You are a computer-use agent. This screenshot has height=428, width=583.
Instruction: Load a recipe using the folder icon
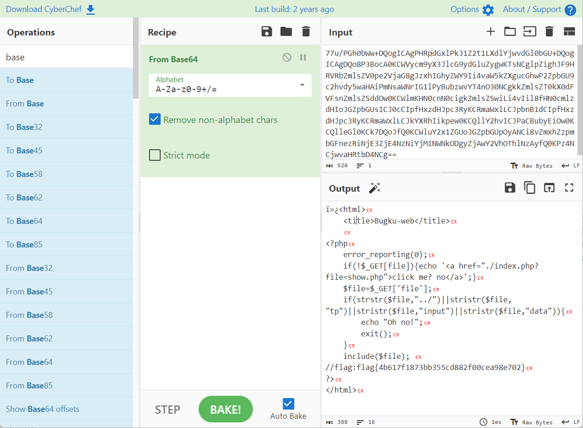(286, 32)
